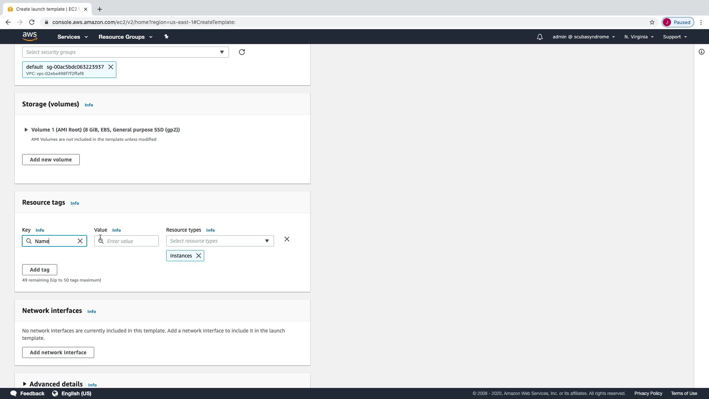Image resolution: width=709 pixels, height=399 pixels.
Task: Expand the Advanced details section
Action: click(25, 384)
